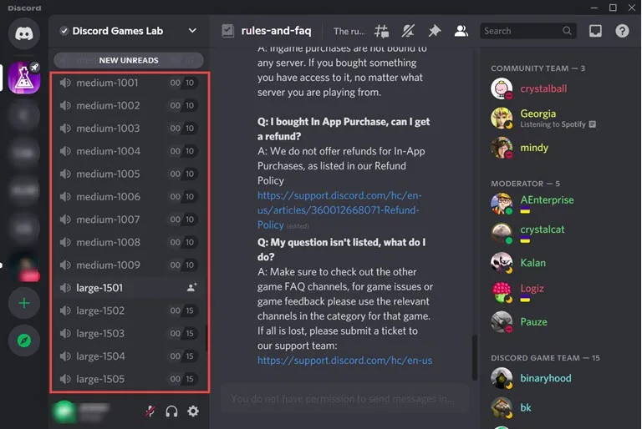Screen dimensions: 642x429
Task: Join voice channel medium-1007
Action: point(129,220)
